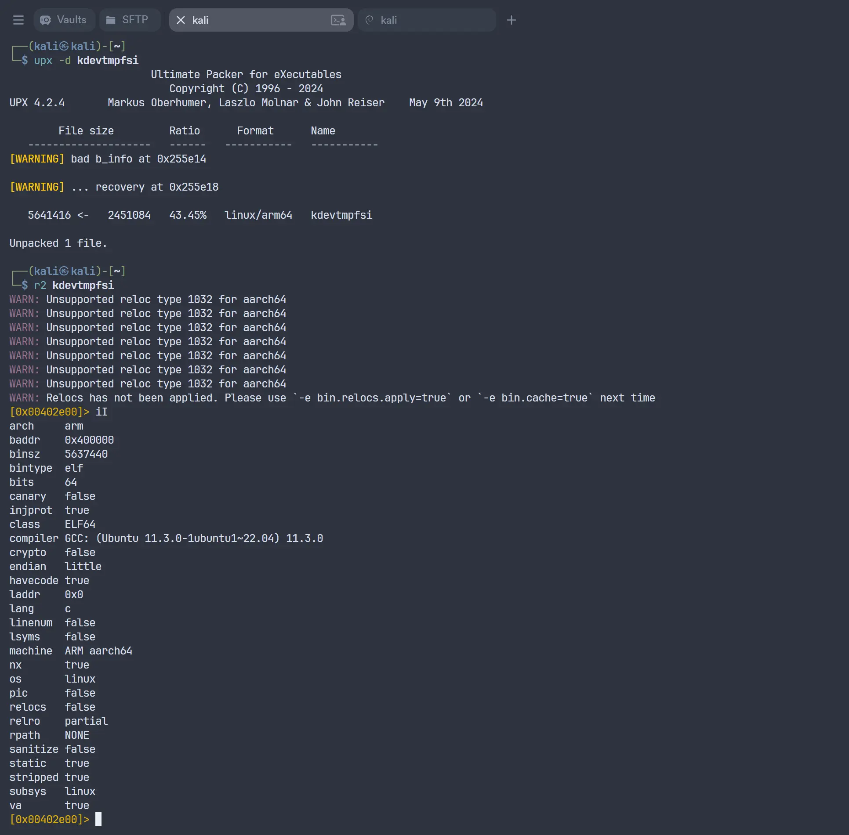
Task: Click the SFTP folder icon
Action: 111,20
